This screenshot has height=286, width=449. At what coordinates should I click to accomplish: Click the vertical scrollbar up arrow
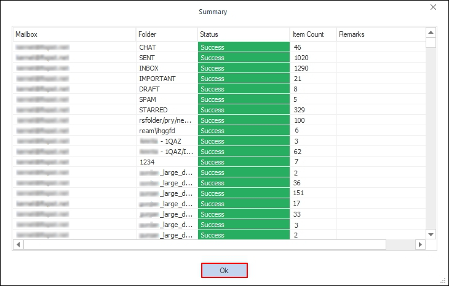[431, 33]
